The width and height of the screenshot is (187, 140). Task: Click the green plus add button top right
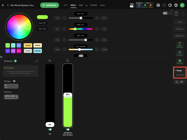coord(182,5)
